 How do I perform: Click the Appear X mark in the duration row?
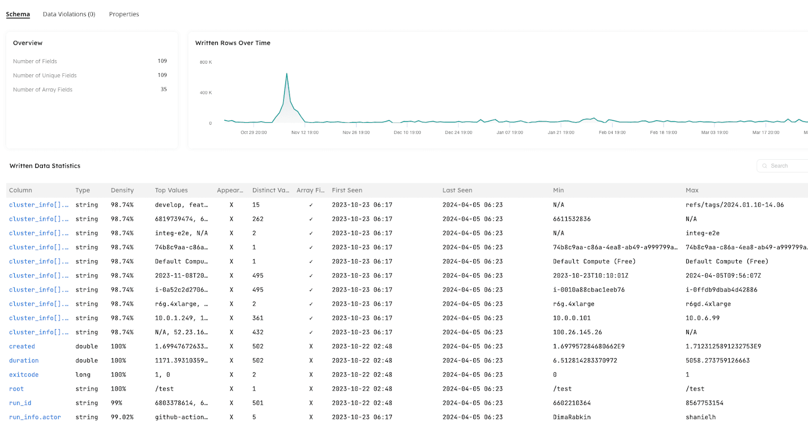pyautogui.click(x=231, y=361)
